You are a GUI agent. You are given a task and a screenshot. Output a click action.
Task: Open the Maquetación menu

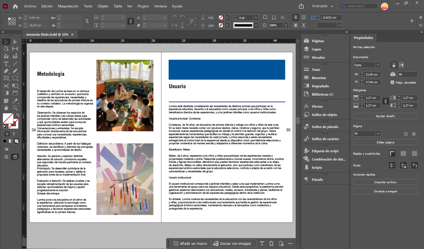[68, 6]
